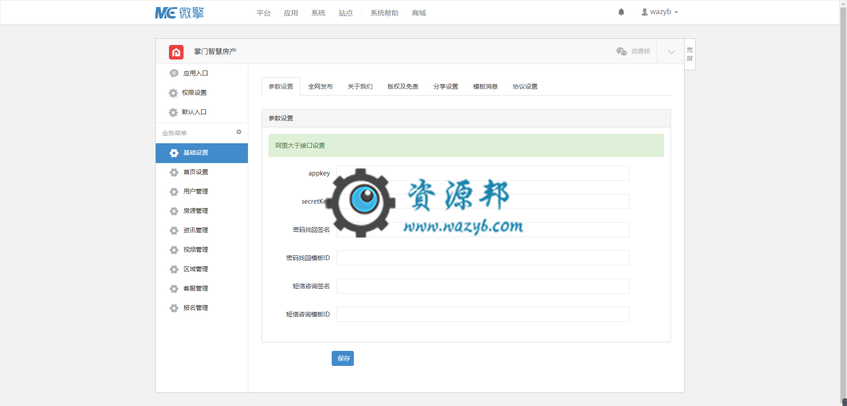847x406 pixels.
Task: Toggle the 宽屏 widescreen mode
Action: [690, 54]
